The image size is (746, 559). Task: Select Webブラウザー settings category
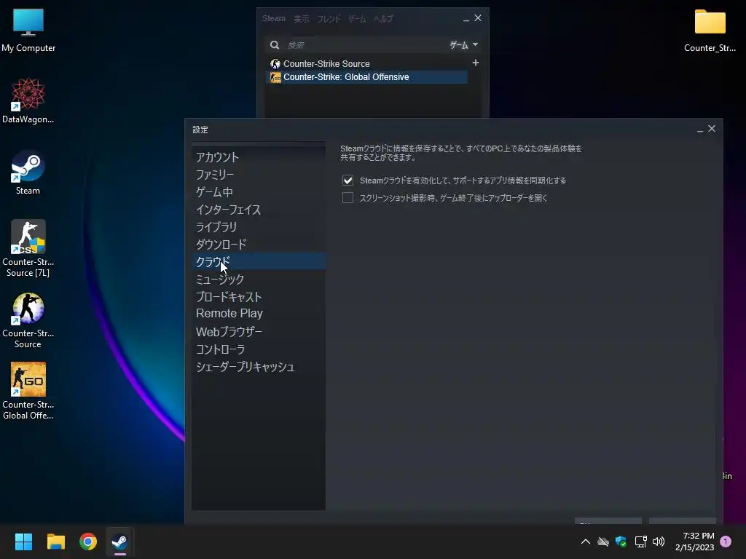(259, 331)
